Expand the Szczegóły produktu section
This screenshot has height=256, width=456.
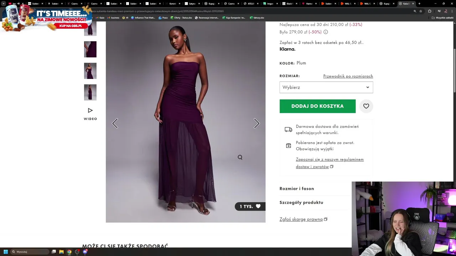tap(301, 202)
